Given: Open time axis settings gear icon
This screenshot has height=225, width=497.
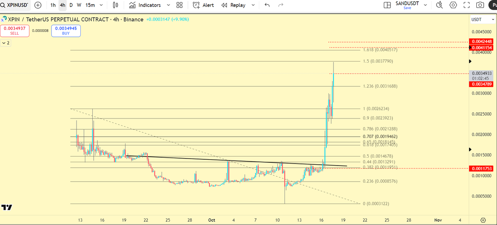Looking at the screenshot, I should coord(483,220).
